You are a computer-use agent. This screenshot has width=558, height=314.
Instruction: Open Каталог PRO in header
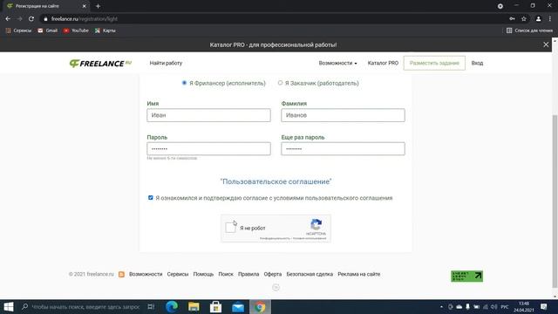383,63
